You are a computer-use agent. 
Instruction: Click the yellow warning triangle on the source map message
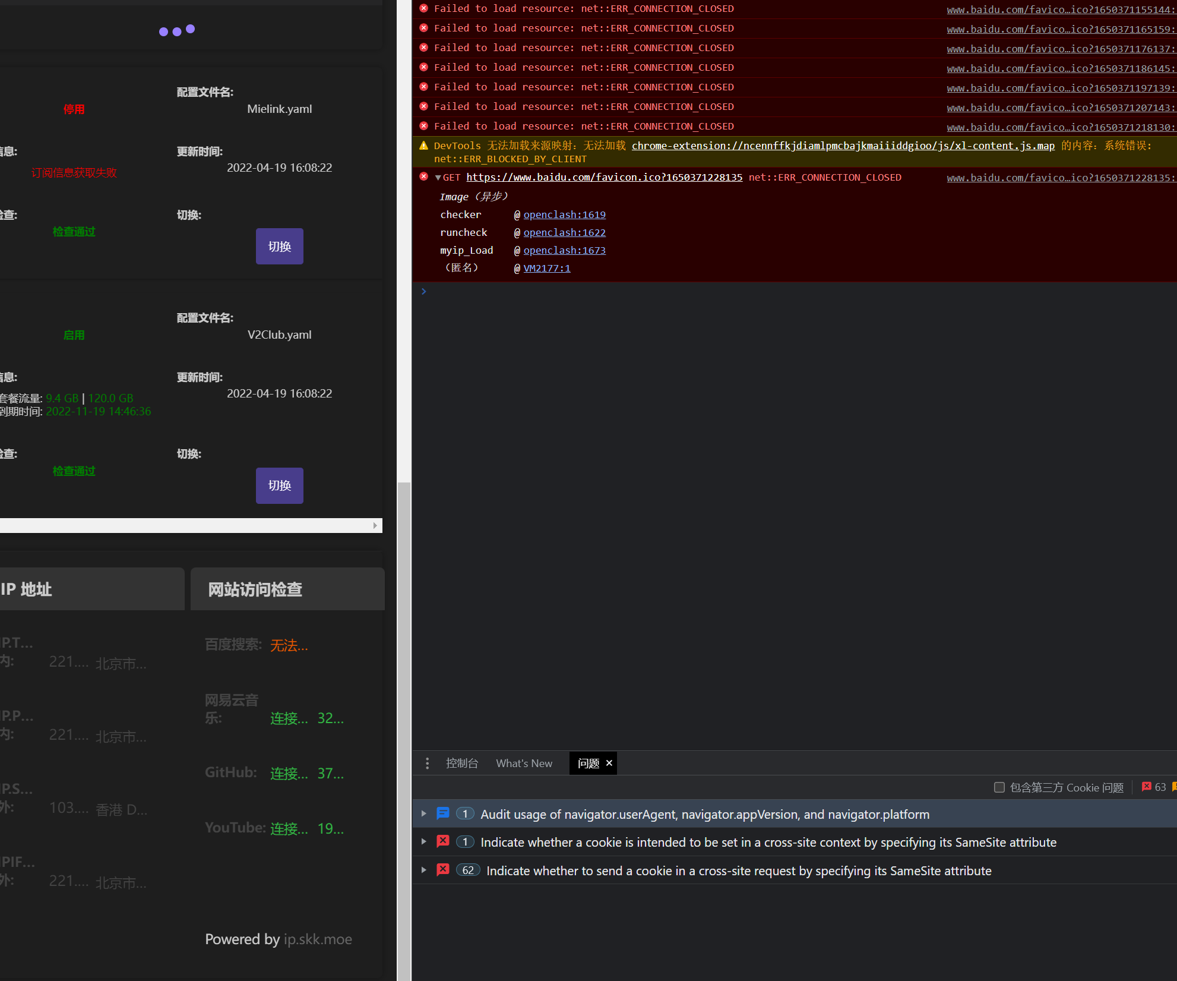[423, 145]
